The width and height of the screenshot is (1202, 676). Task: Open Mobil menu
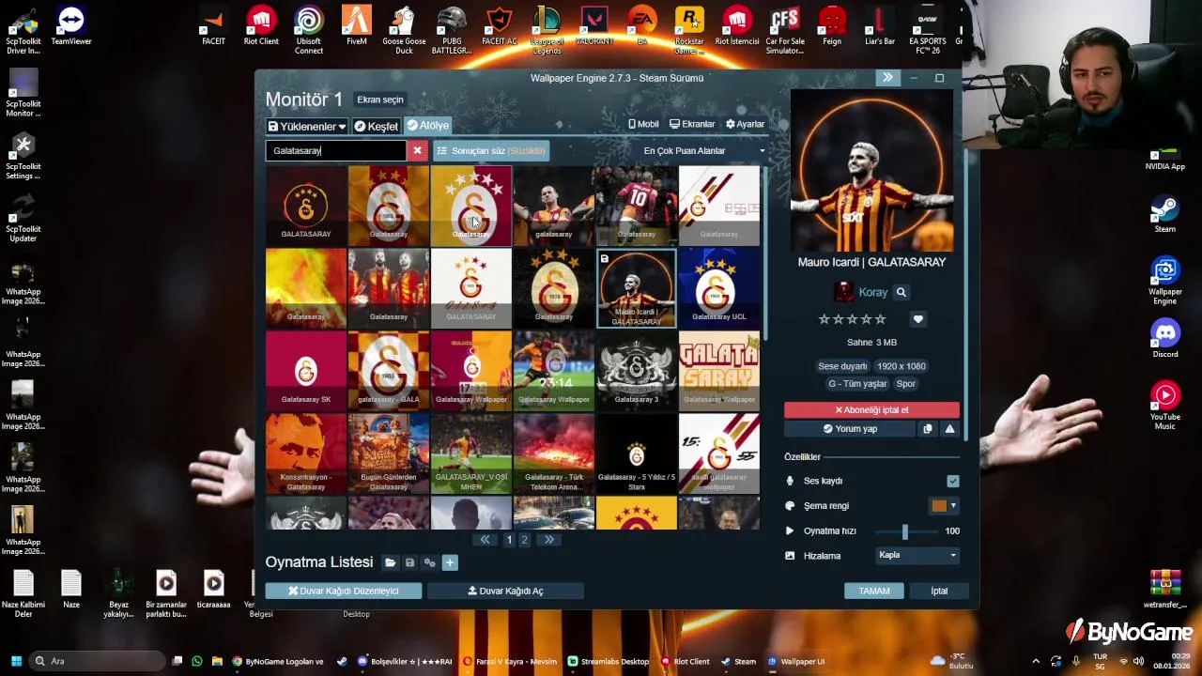643,124
